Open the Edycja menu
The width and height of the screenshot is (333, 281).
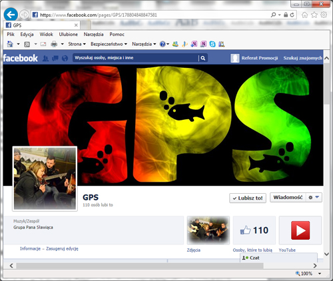[27, 35]
